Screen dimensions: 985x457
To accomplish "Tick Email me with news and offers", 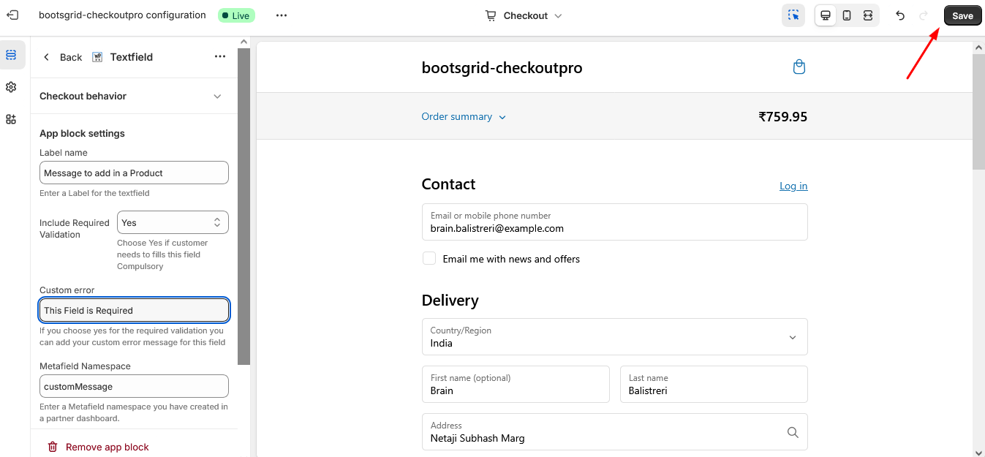I will click(429, 258).
